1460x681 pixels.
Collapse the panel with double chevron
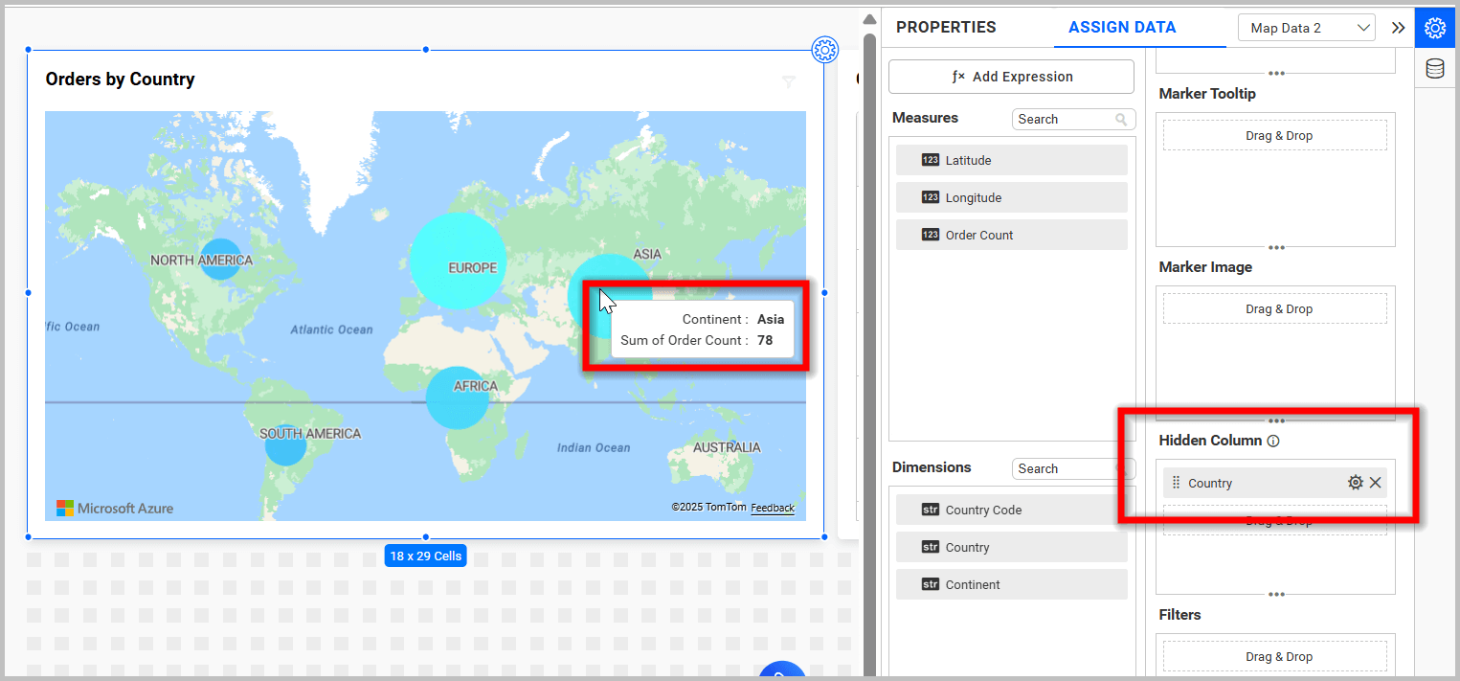click(1398, 28)
